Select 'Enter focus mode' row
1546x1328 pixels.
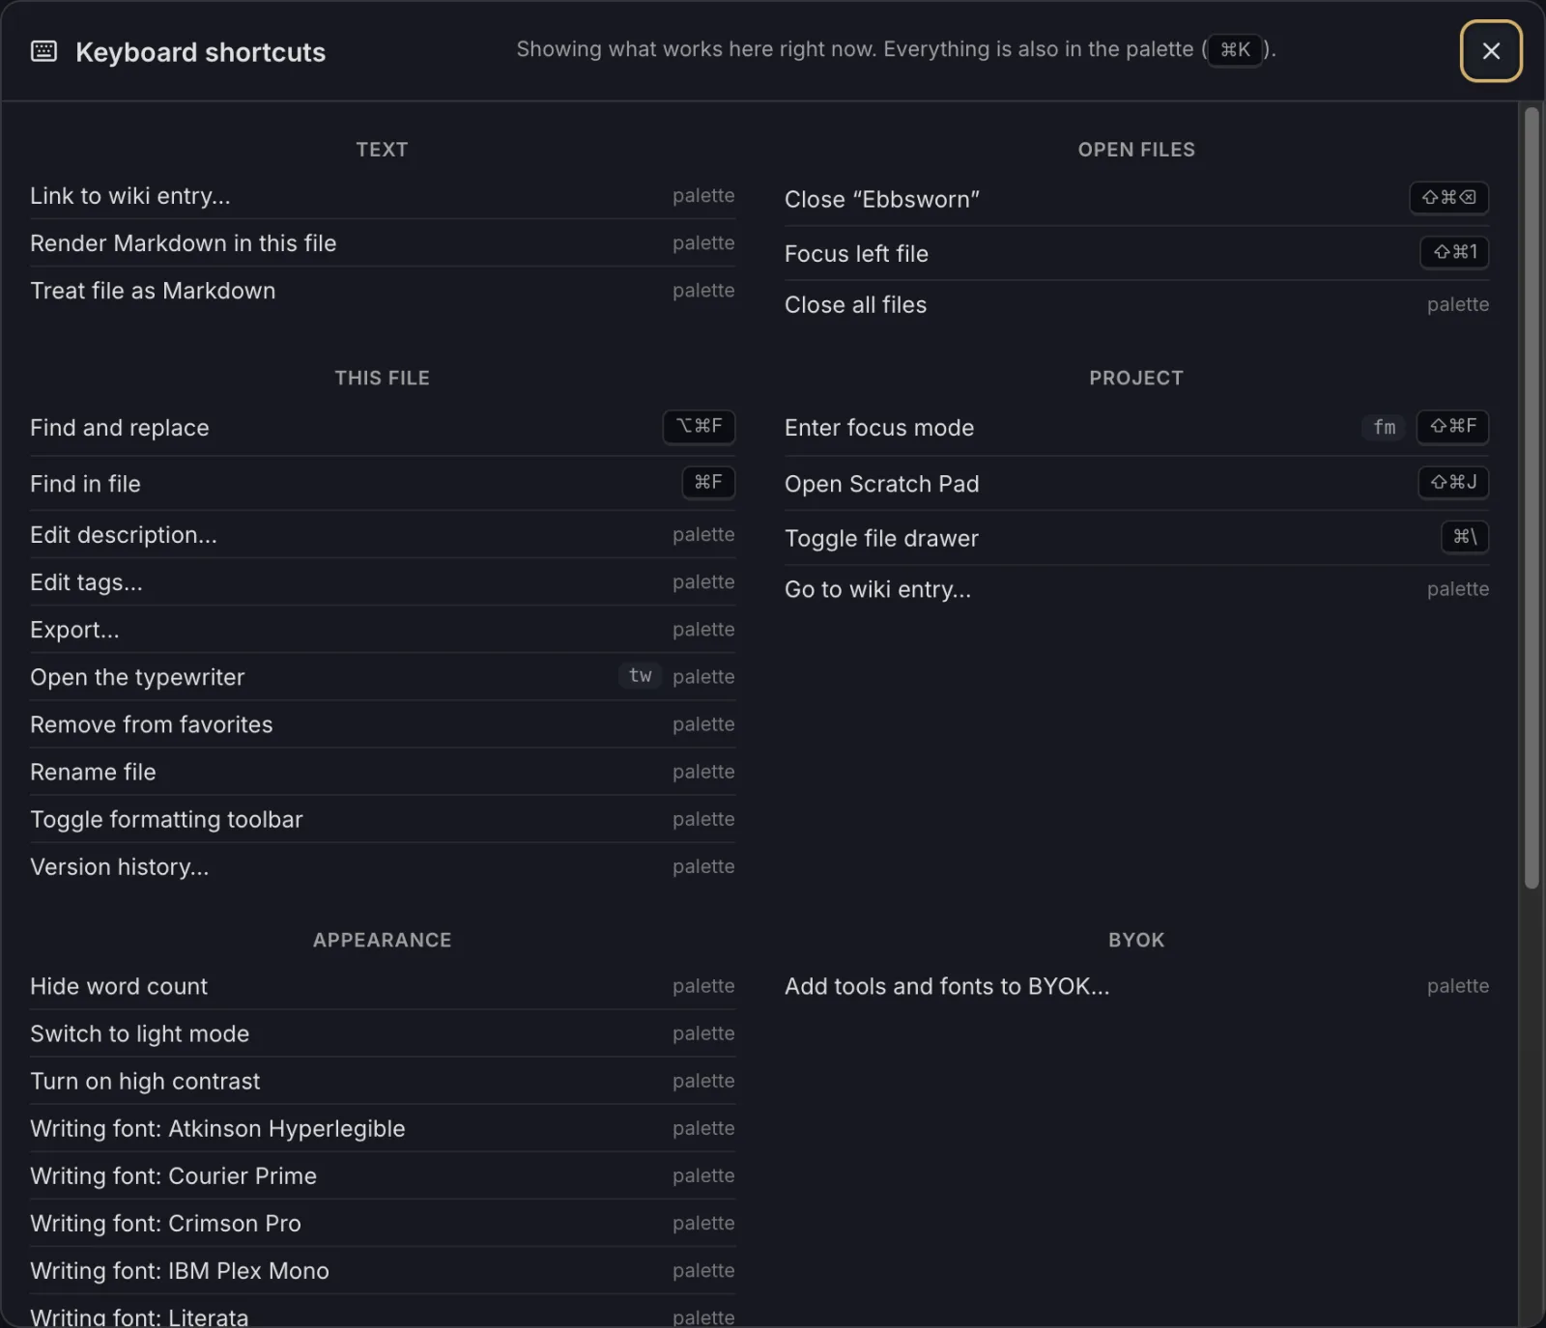pos(1136,428)
